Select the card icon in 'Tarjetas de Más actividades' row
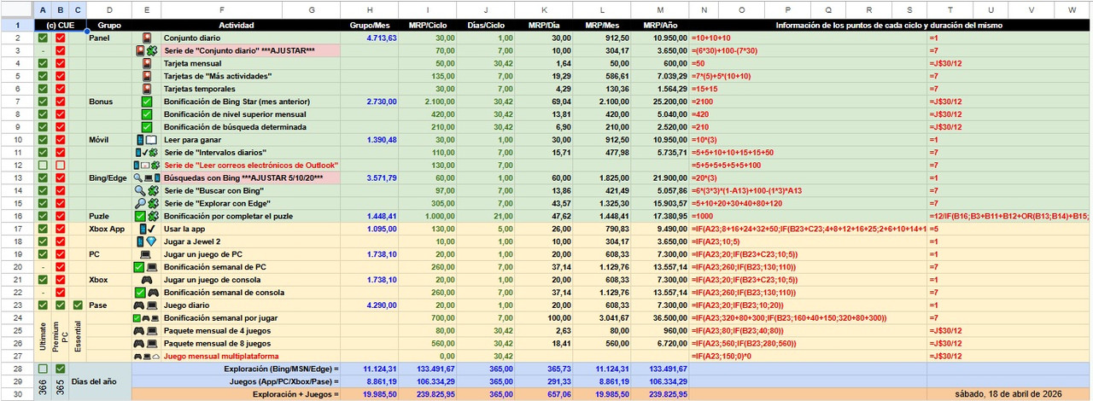 [x=147, y=76]
